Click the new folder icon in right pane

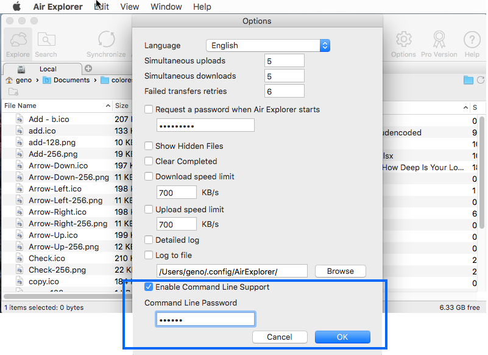tap(468, 80)
